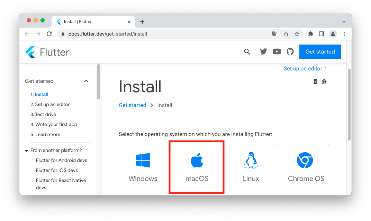Open a new browser tab

(142, 22)
